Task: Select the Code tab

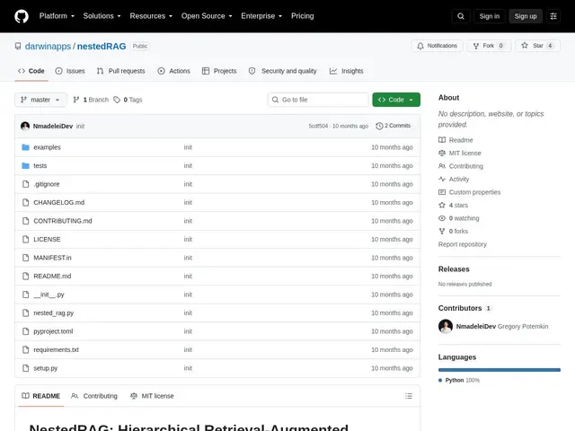Action: [x=31, y=71]
